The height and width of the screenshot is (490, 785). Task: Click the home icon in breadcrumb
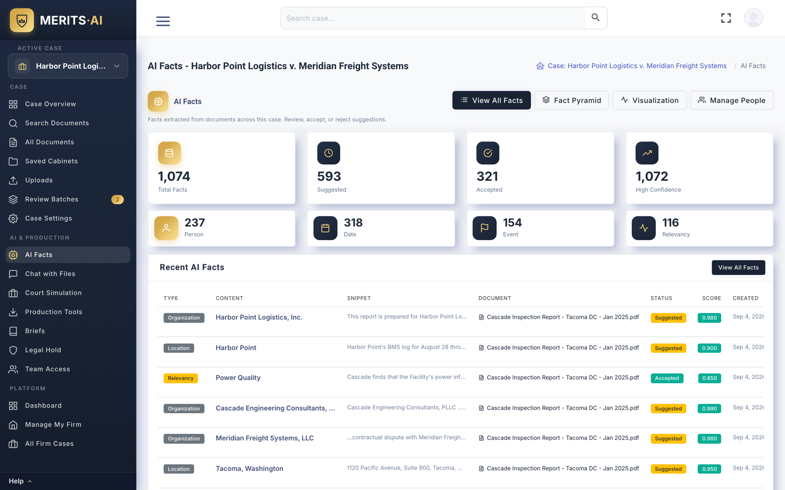coord(540,66)
